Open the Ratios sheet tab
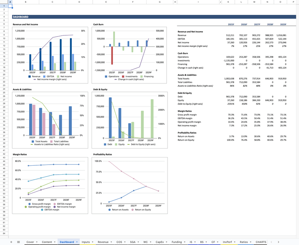Image resolution: width=299 pixels, height=245 pixels. click(243, 242)
